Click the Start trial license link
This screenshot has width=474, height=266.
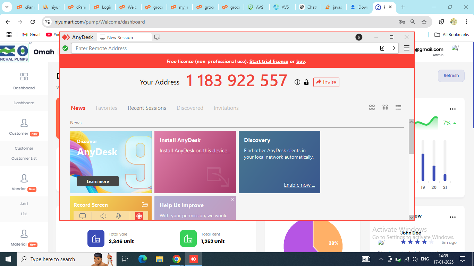pyautogui.click(x=269, y=61)
